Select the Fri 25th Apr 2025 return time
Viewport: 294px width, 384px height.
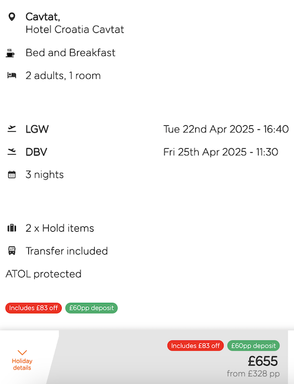[x=220, y=152]
